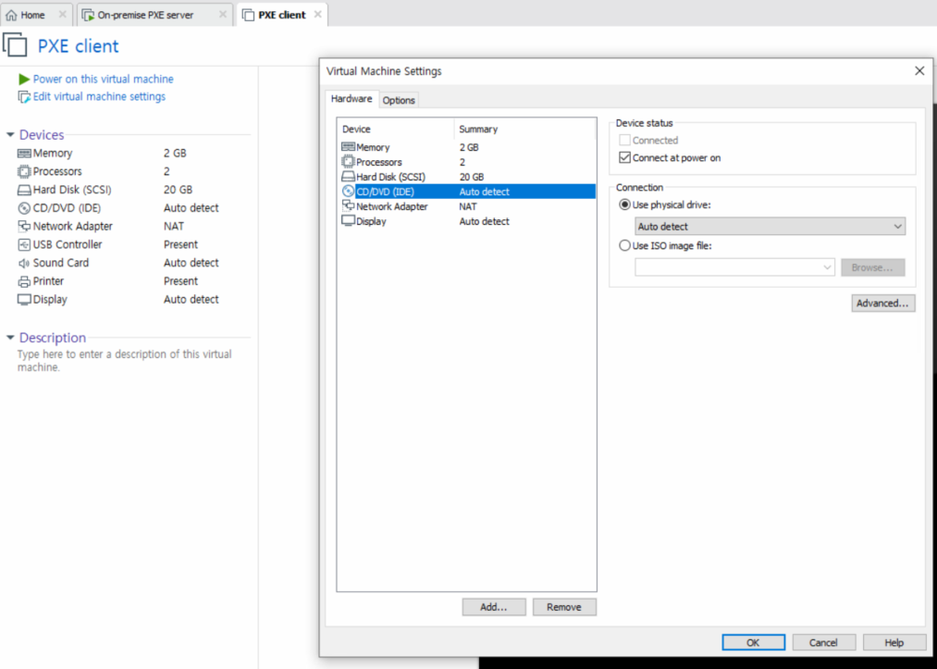Viewport: 937px width, 669px height.
Task: Click the Network Adapter icon in settings list
Action: (x=348, y=205)
